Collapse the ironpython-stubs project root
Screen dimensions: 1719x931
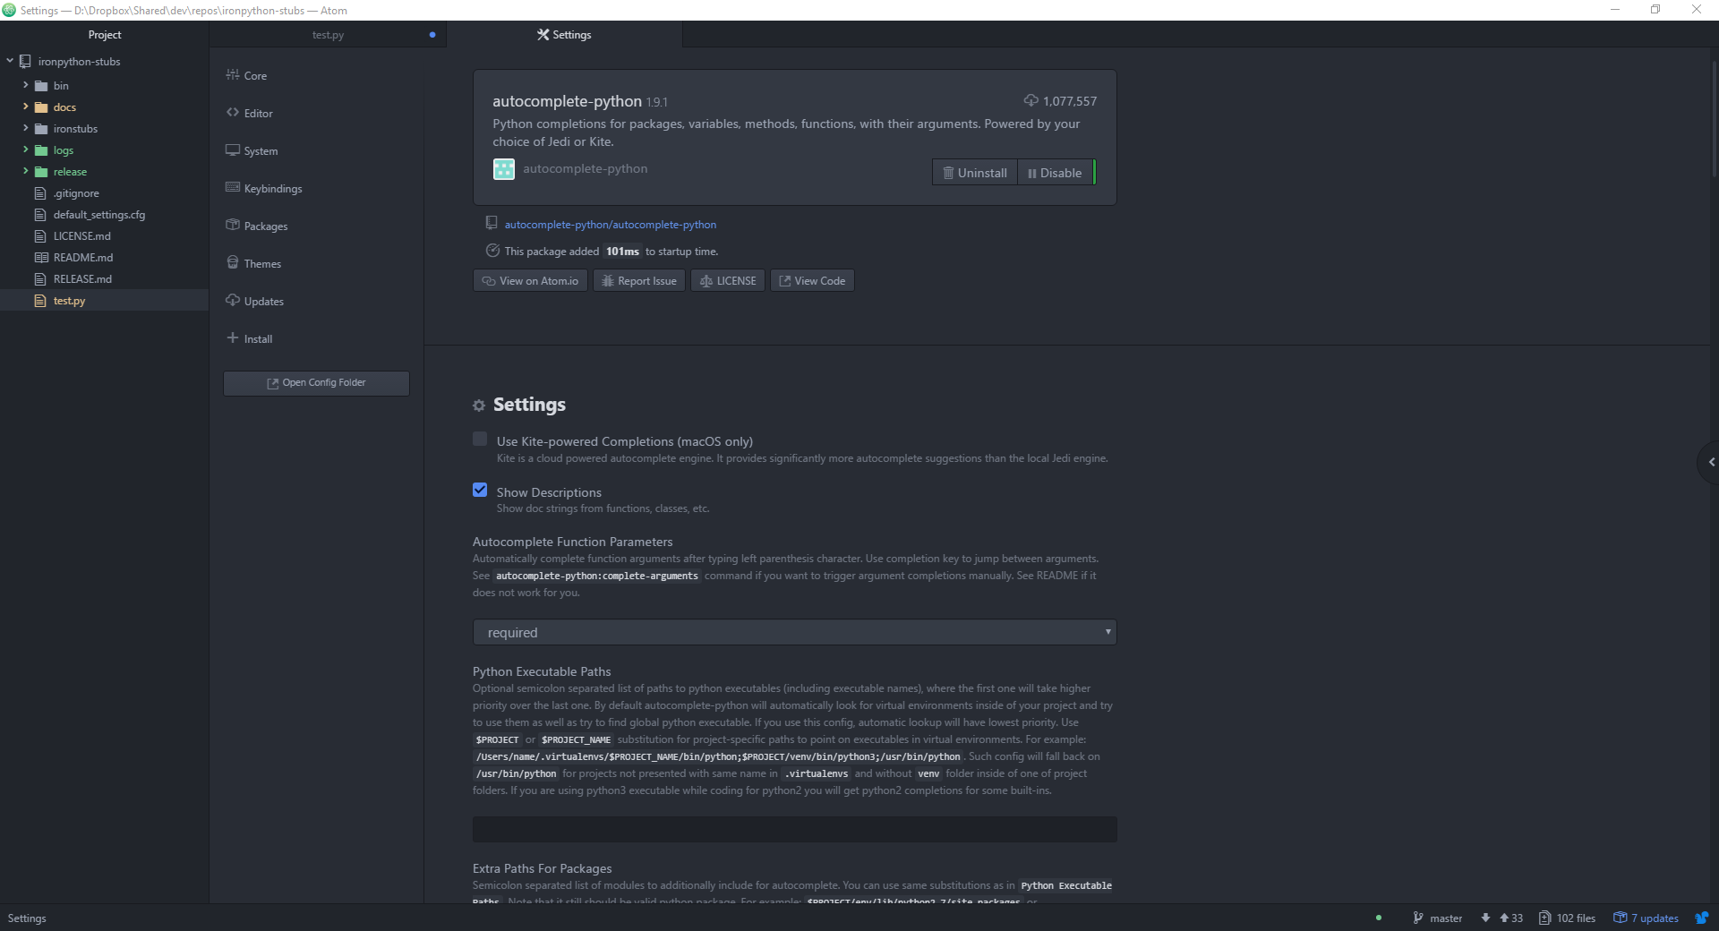10,61
